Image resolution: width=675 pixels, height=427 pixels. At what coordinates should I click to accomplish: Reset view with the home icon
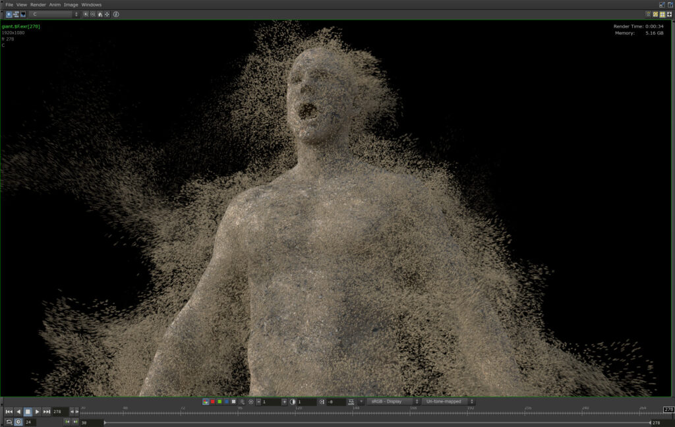pos(100,14)
